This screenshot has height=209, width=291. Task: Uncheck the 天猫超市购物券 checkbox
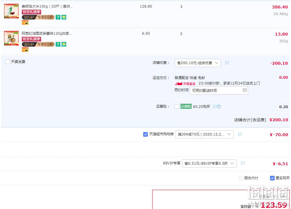click(145, 134)
